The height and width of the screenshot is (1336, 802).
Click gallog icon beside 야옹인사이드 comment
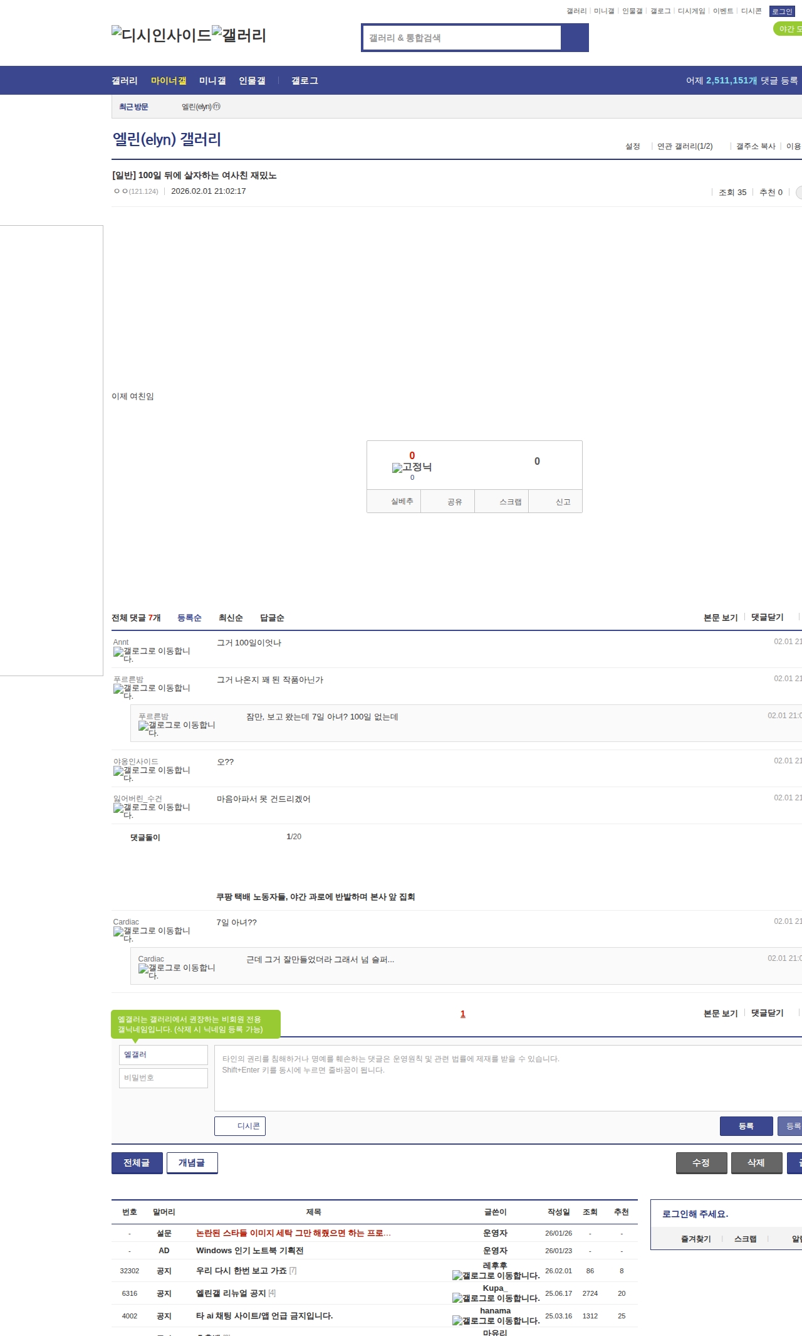coord(118,771)
